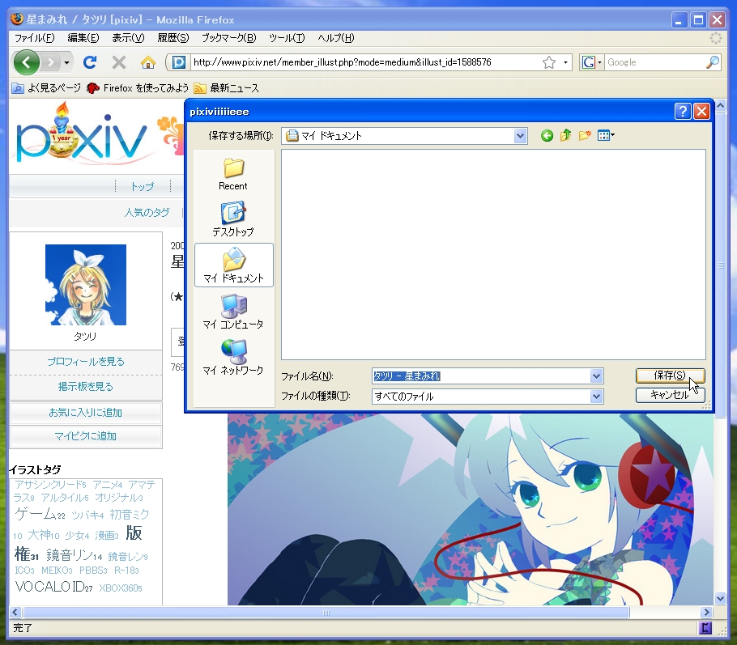Open the 表示(V) menu

(x=128, y=38)
